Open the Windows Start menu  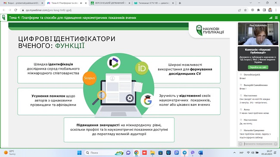pos(79,153)
